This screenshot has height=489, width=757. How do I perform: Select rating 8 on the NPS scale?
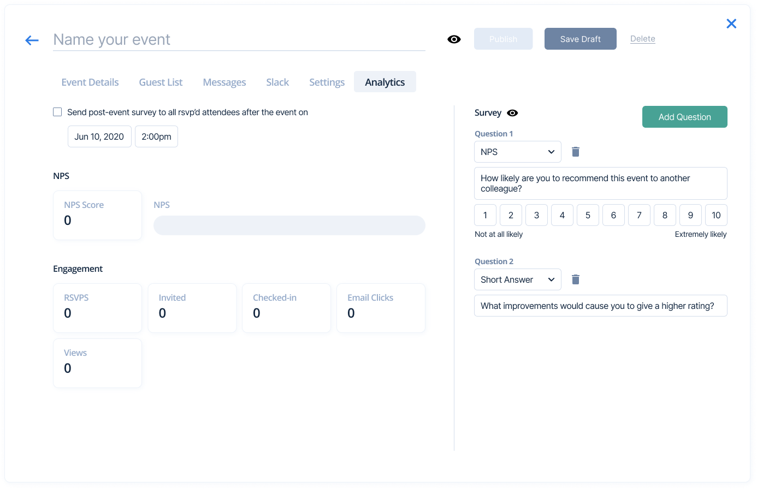[x=665, y=215]
